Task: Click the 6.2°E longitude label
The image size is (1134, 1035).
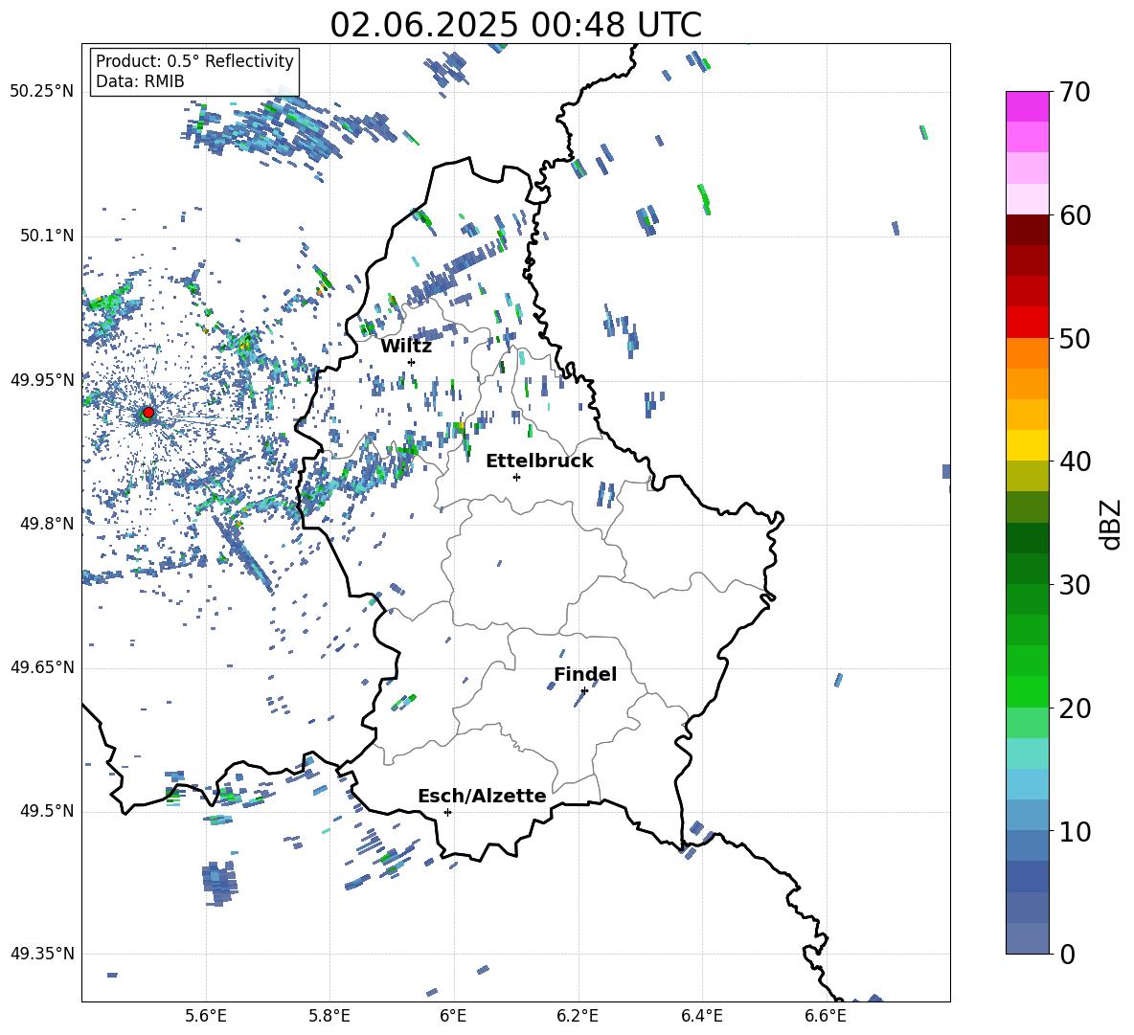Action: [x=578, y=1016]
